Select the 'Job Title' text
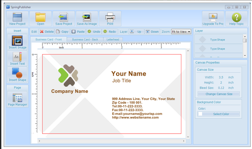 pyautogui.click(x=122, y=80)
